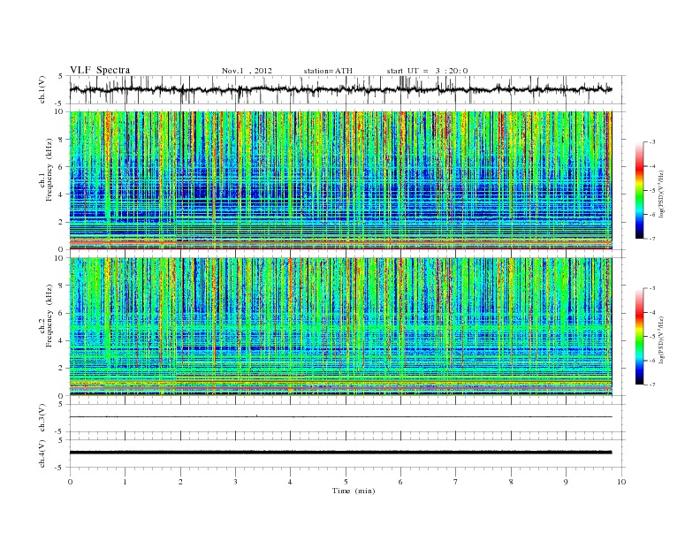Click tick label "3" on Time axis
Viewport: 700px width, 541px height.
235,482
